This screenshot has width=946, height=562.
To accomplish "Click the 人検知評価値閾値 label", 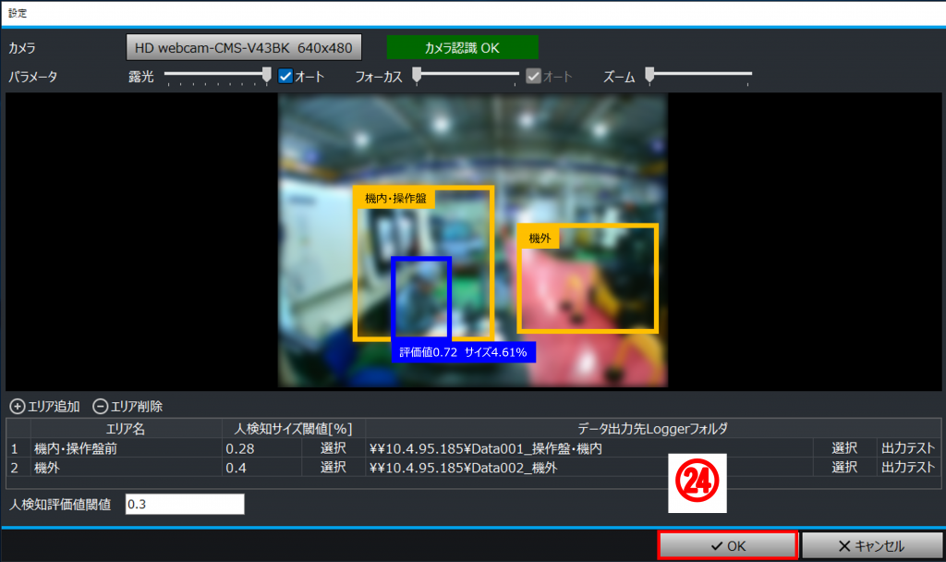I will (60, 504).
